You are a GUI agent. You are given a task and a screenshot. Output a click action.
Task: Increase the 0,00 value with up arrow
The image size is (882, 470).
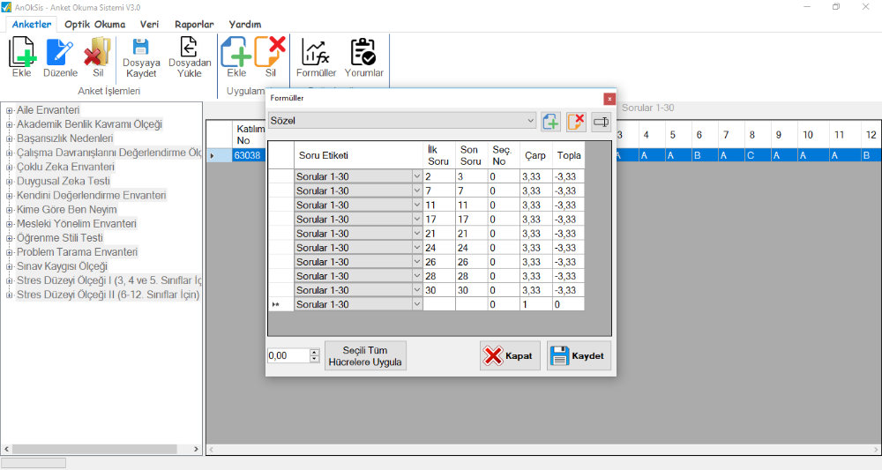315,352
